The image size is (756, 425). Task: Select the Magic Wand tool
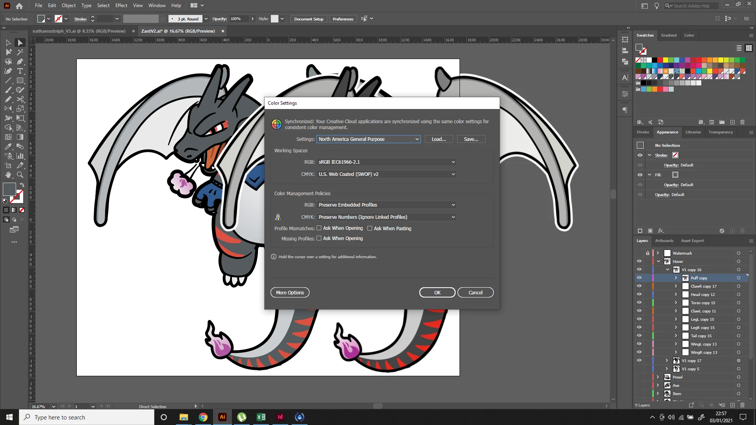click(20, 52)
